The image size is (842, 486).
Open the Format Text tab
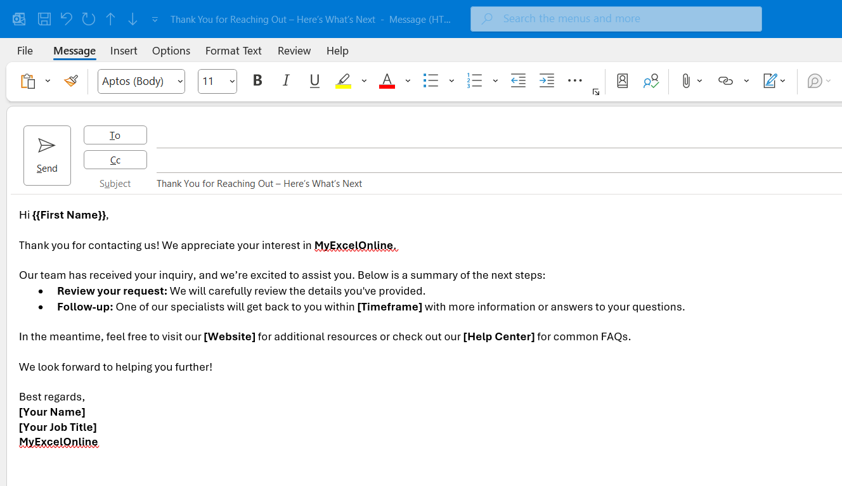tap(233, 51)
